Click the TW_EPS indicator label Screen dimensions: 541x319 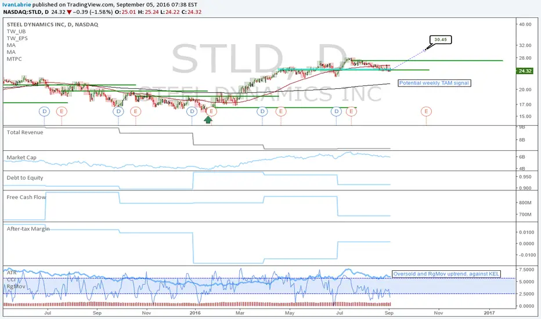pos(17,38)
